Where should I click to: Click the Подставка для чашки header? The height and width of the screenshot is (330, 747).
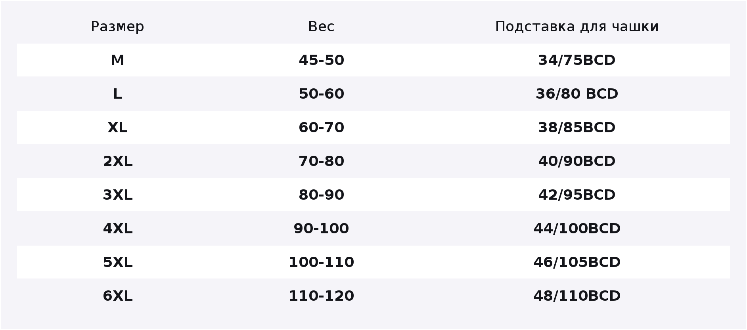577,27
